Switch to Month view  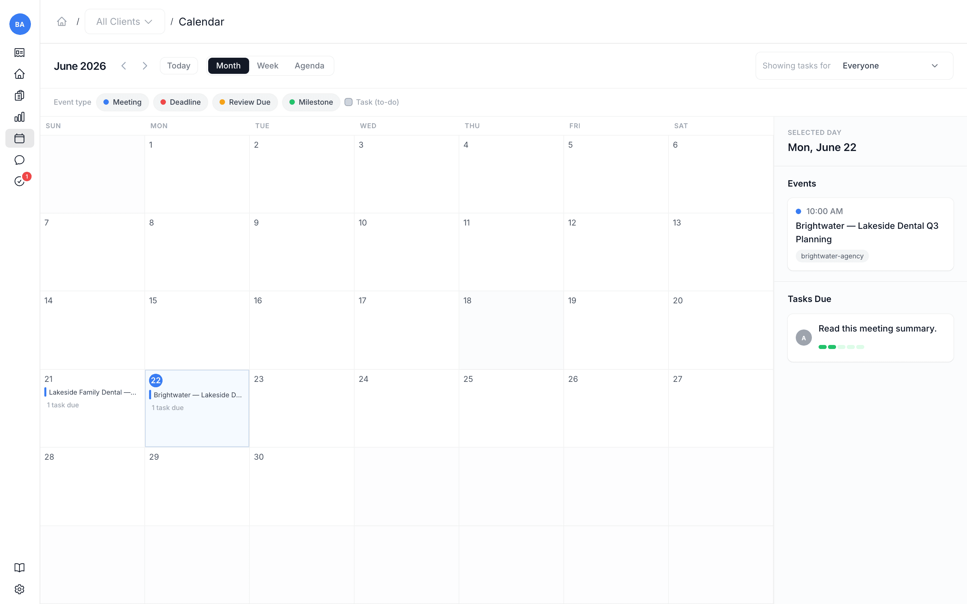point(229,66)
